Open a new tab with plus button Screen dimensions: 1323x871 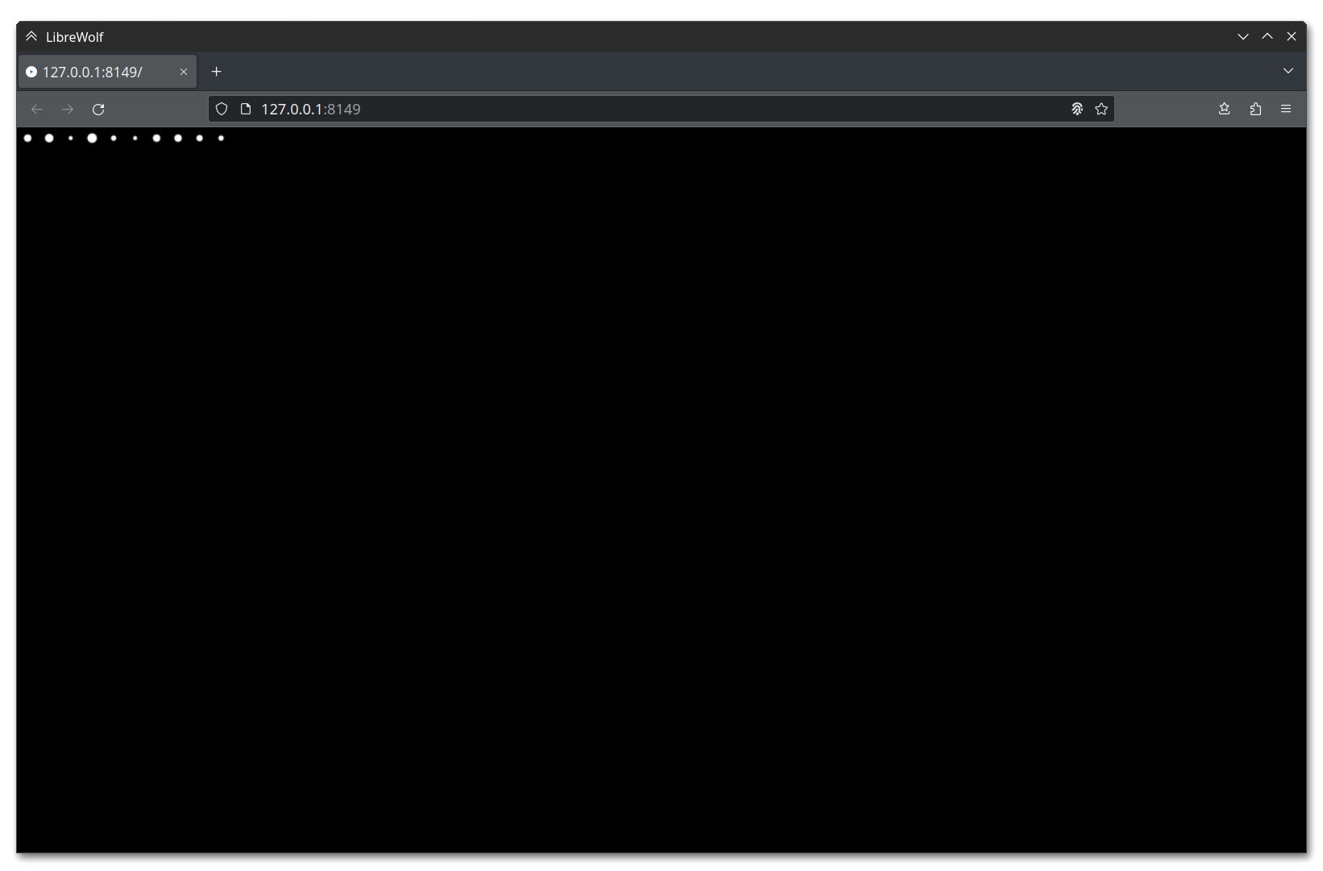click(x=216, y=72)
